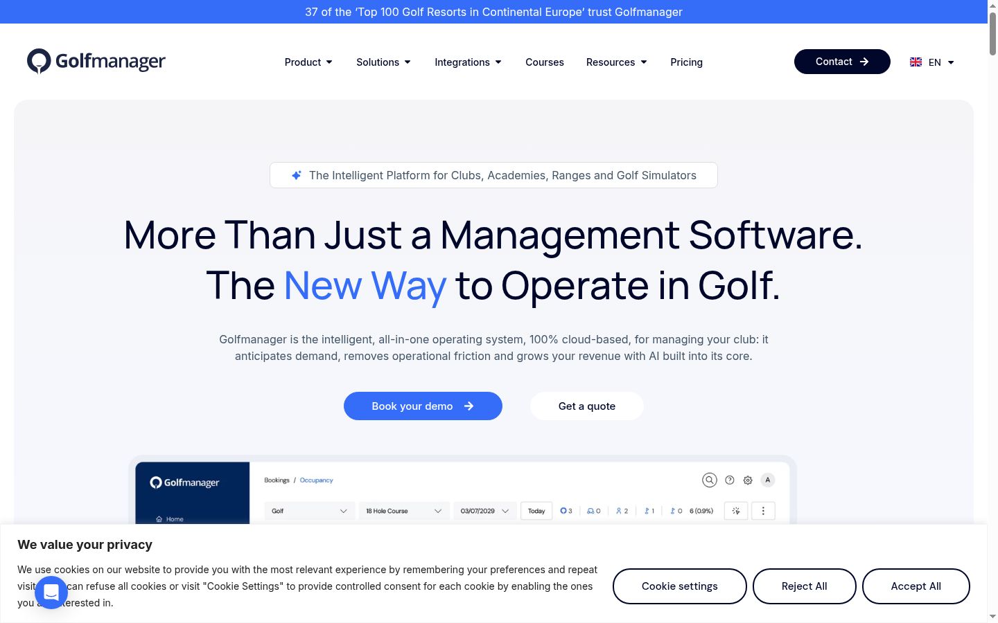Click the blue circle counter showing 3
The image size is (998, 623).
point(566,511)
